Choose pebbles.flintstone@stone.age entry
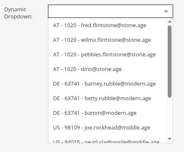Screen dimensions: 184x152 (107, 55)
